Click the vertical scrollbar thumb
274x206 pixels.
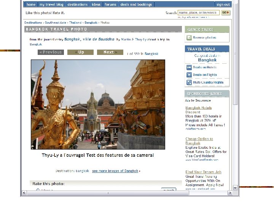(x=235, y=54)
